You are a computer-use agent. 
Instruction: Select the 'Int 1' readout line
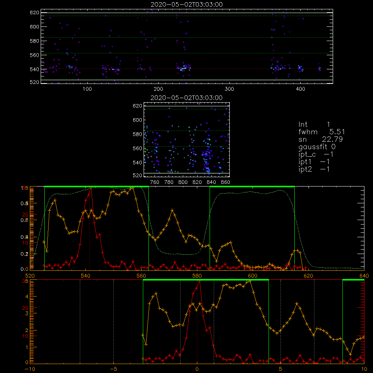tap(314, 125)
